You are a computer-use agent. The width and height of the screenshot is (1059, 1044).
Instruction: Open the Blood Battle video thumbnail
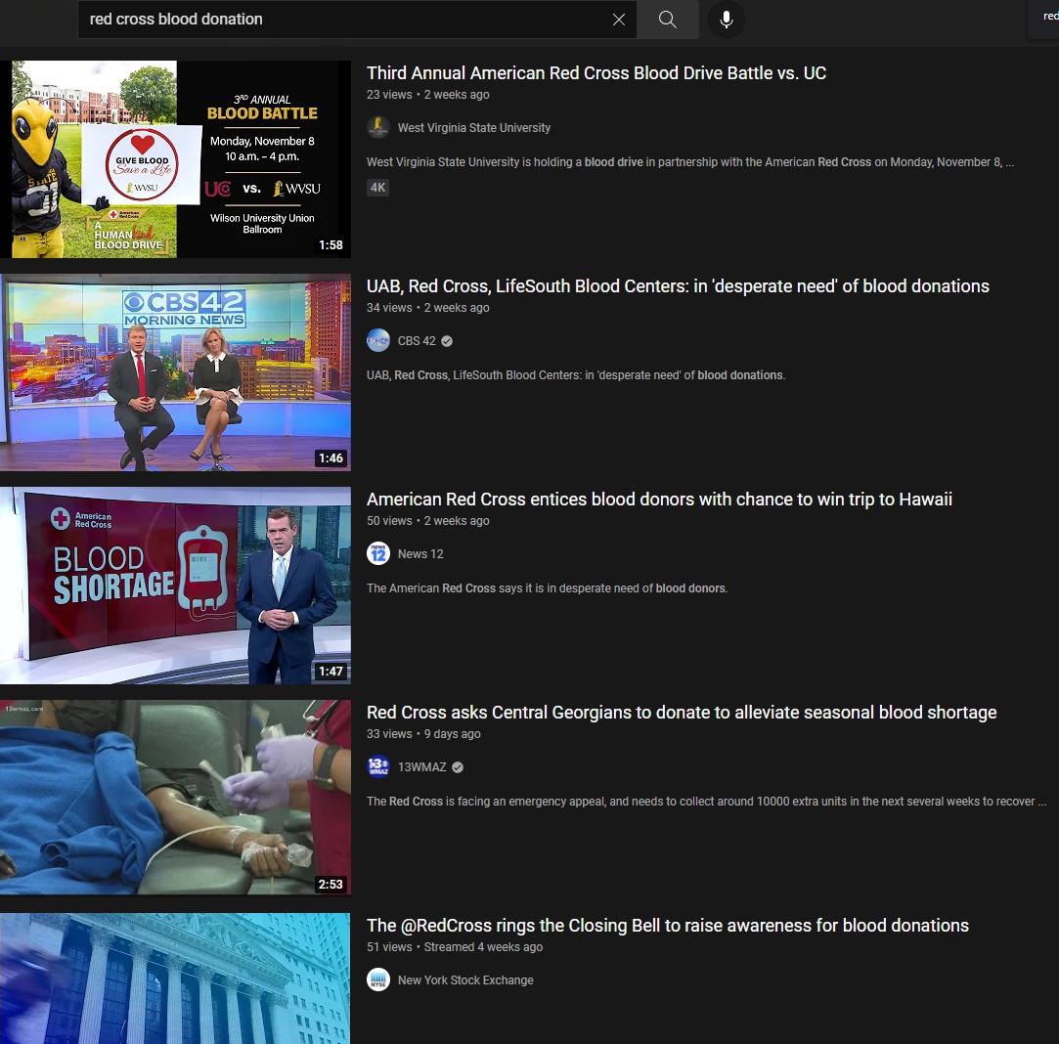click(176, 159)
